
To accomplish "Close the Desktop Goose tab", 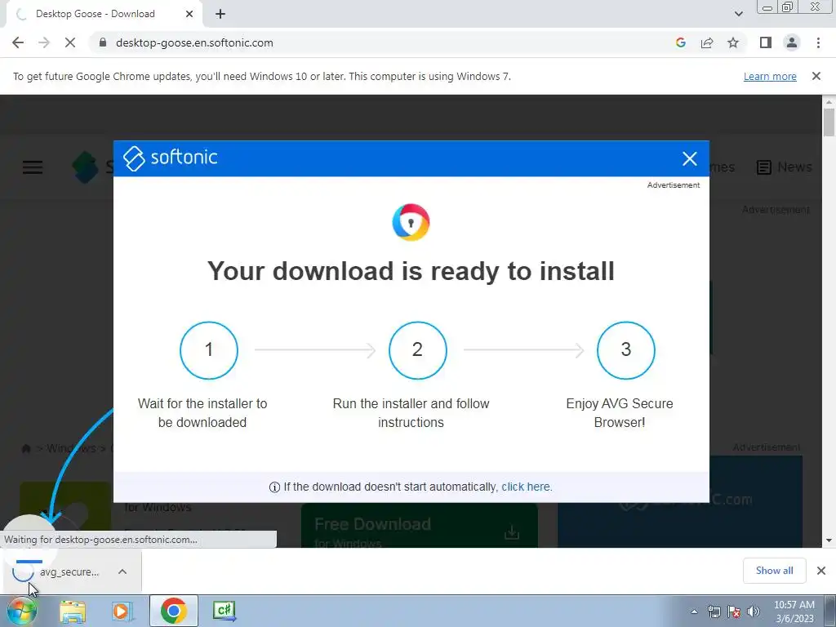I will pyautogui.click(x=189, y=14).
